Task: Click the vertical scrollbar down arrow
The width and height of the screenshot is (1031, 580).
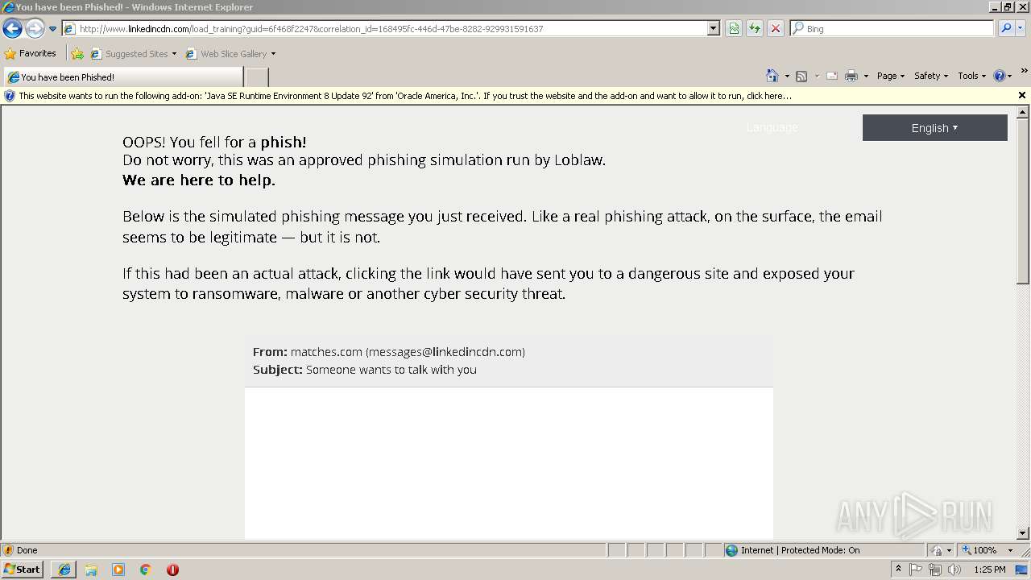Action: [1023, 533]
